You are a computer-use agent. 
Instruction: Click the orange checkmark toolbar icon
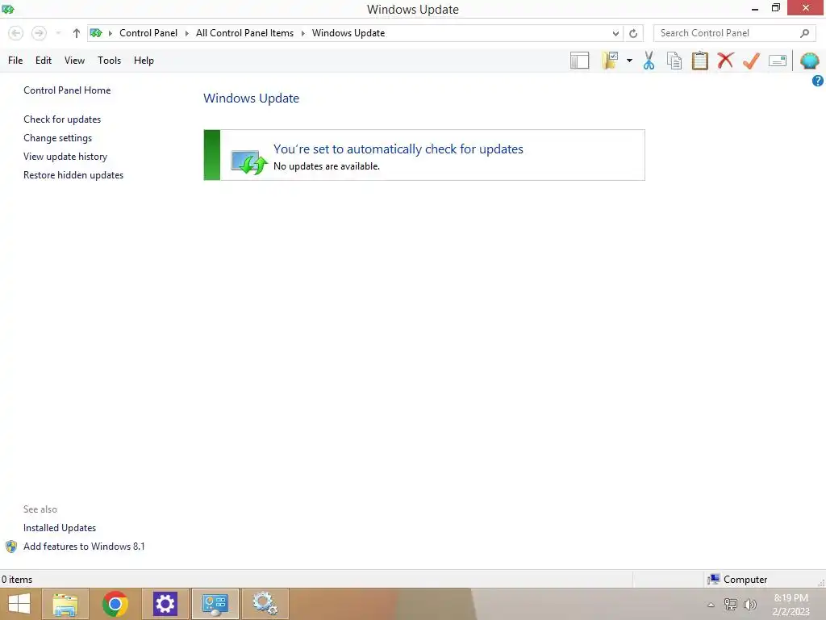pos(751,61)
